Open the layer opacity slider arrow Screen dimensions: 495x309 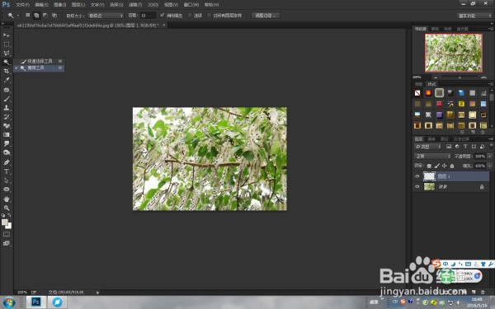click(489, 156)
